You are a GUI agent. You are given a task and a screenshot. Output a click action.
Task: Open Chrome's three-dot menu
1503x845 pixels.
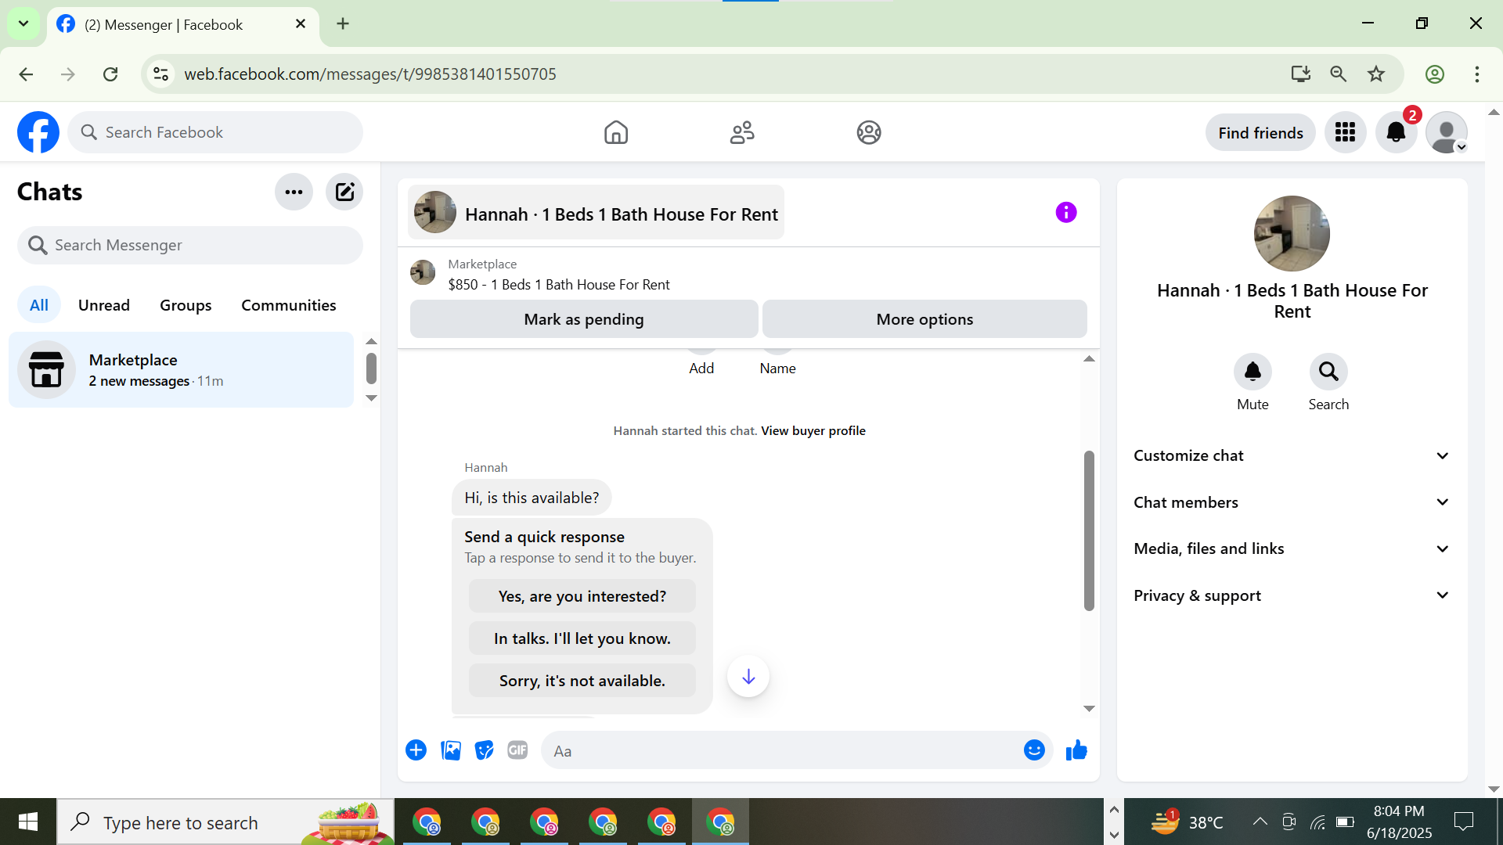point(1477,74)
